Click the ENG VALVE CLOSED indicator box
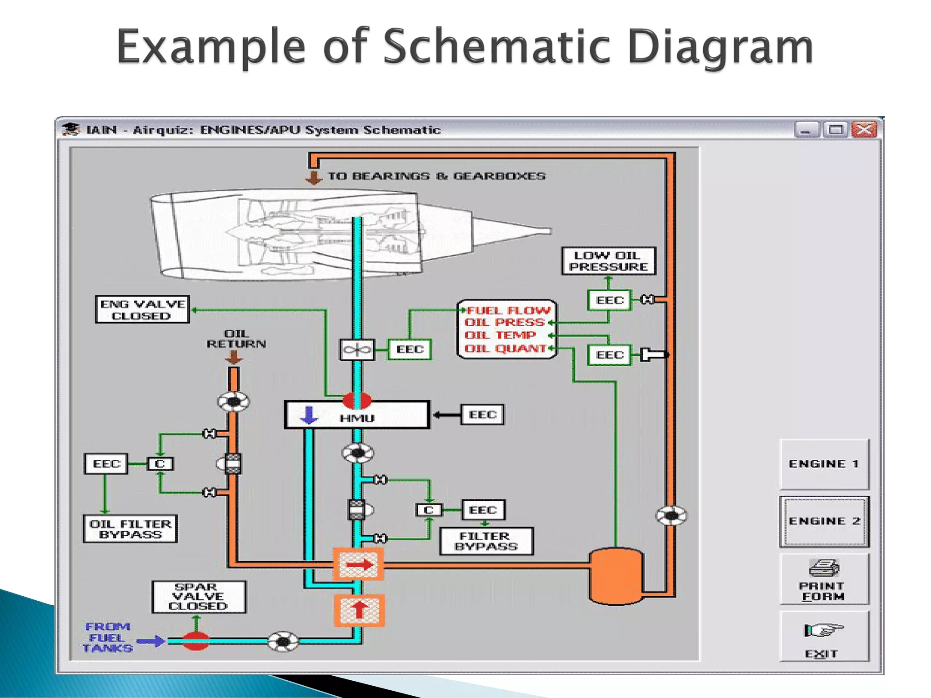The image size is (931, 698). tap(142, 309)
